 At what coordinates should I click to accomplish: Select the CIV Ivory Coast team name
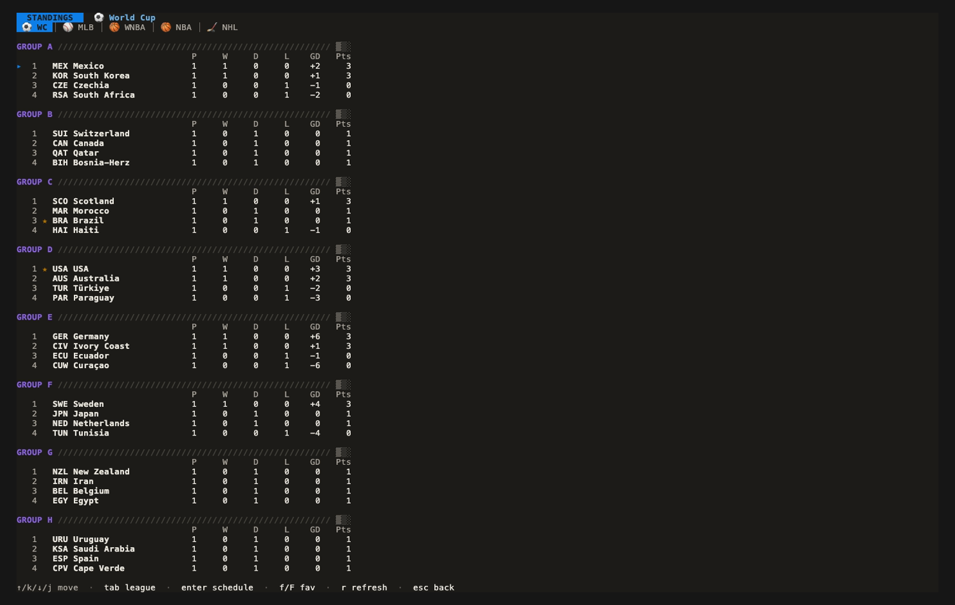coord(91,346)
